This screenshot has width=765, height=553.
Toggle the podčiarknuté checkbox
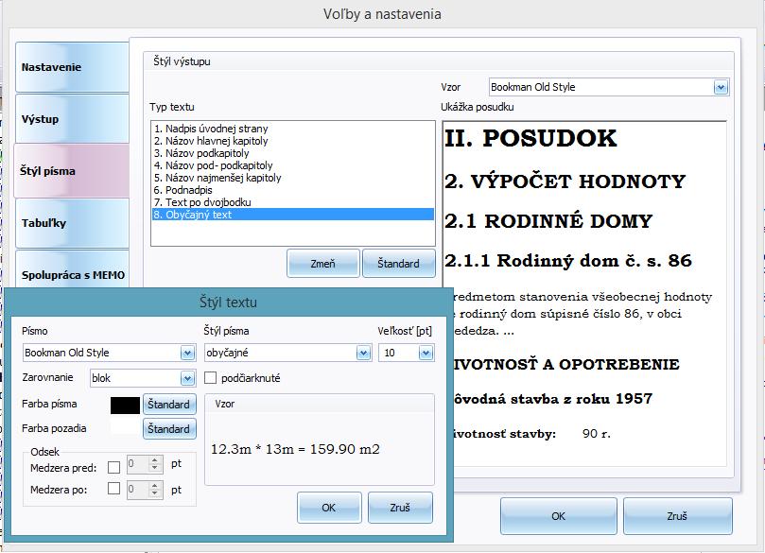[210, 378]
